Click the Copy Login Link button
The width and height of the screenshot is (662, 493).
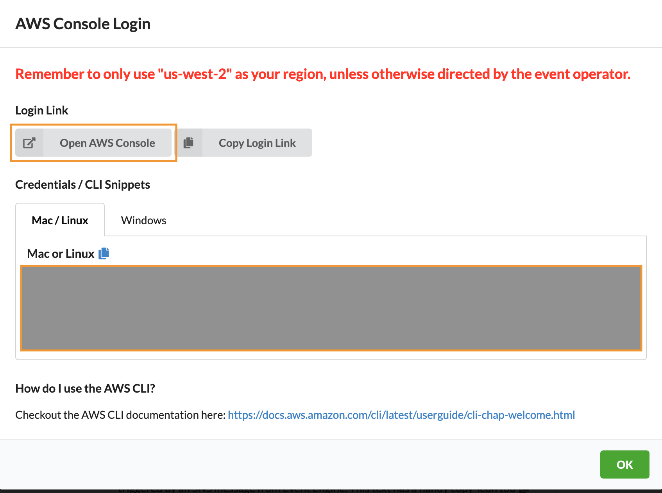pyautogui.click(x=243, y=143)
